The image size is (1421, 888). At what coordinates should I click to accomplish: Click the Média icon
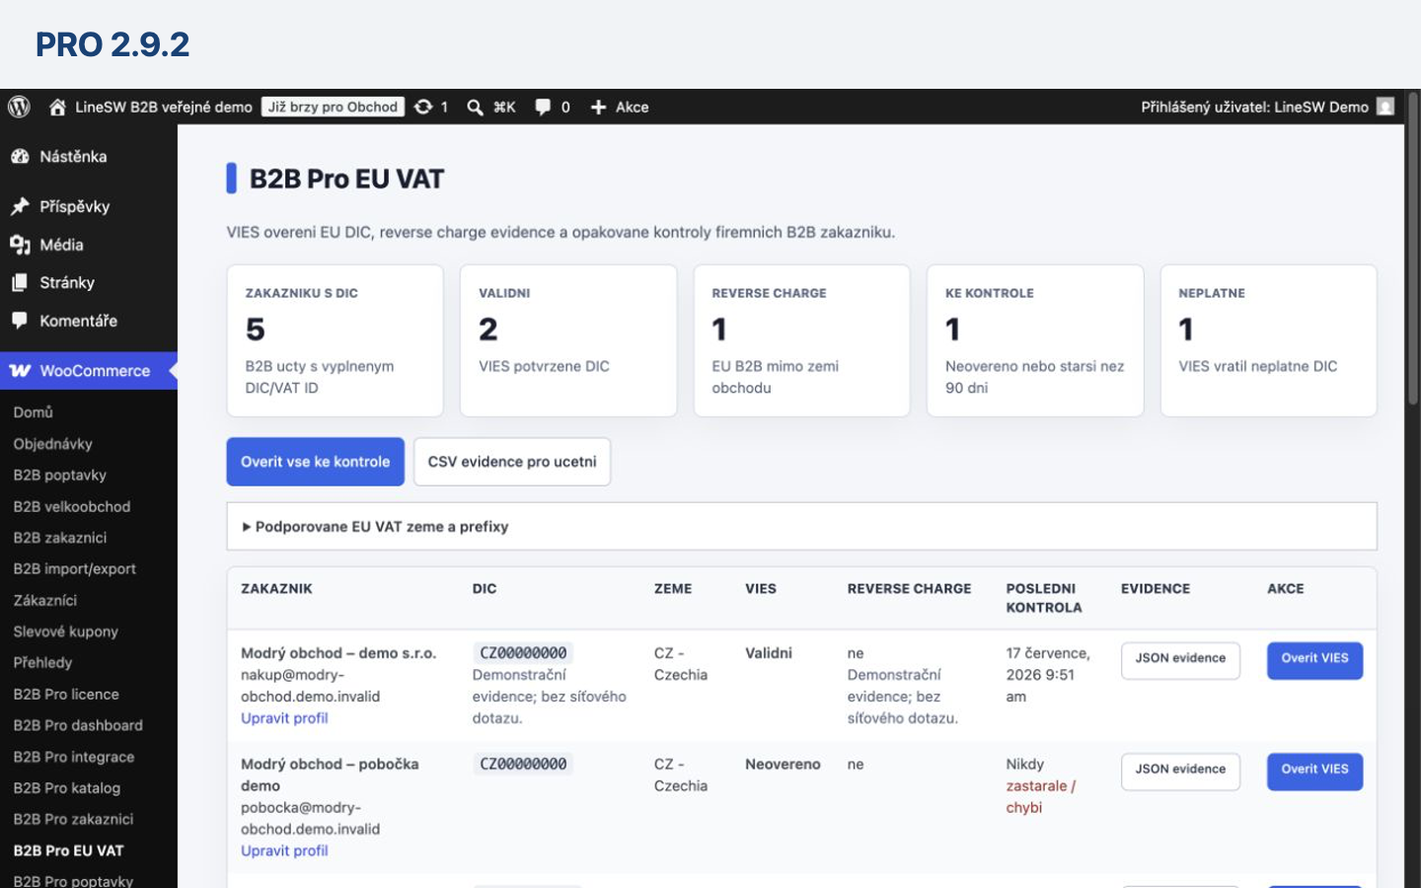[20, 245]
